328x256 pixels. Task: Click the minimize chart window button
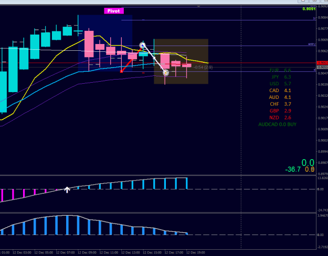[303, 1]
